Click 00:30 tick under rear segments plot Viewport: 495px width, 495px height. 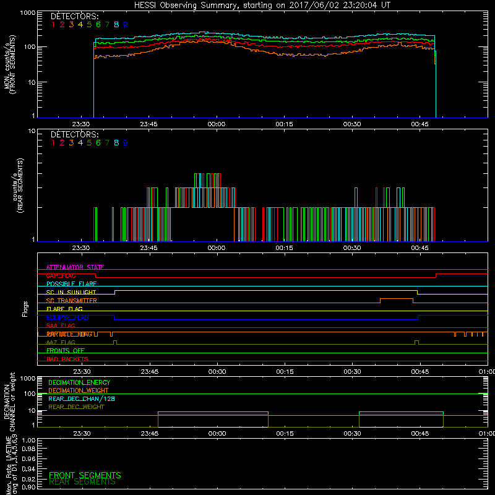tap(352, 248)
